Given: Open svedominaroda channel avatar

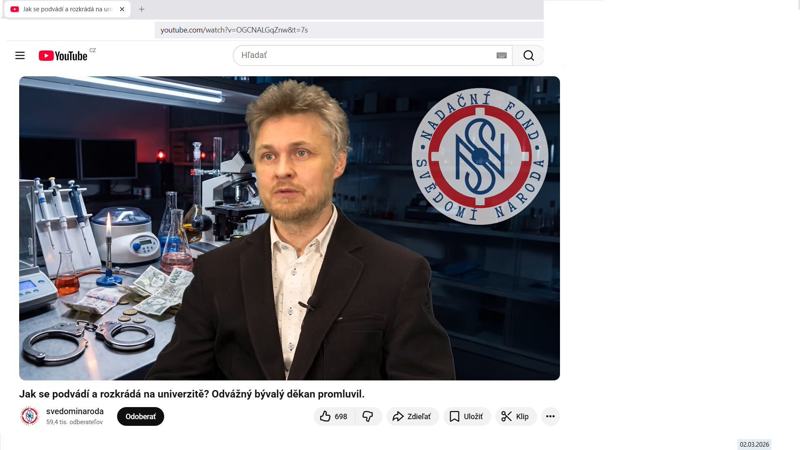Looking at the screenshot, I should point(30,416).
